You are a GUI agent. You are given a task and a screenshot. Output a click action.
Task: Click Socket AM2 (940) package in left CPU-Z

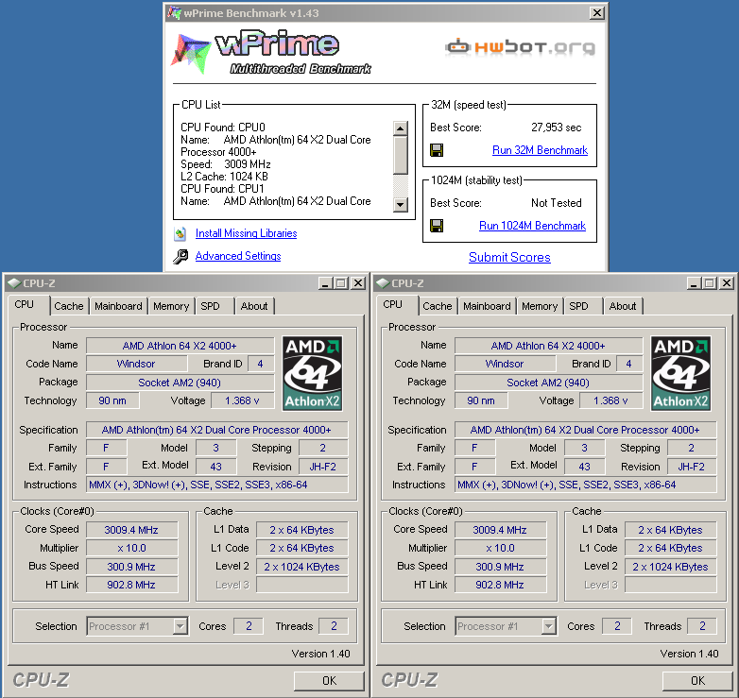(x=180, y=383)
